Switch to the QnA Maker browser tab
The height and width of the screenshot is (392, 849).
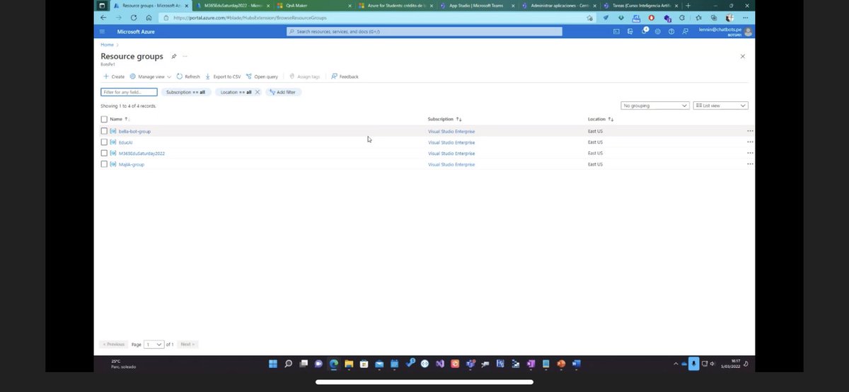pyautogui.click(x=313, y=5)
